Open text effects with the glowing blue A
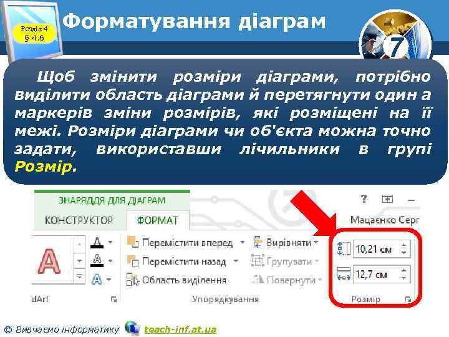Screen dimensions: 449x337 [x=97, y=279]
